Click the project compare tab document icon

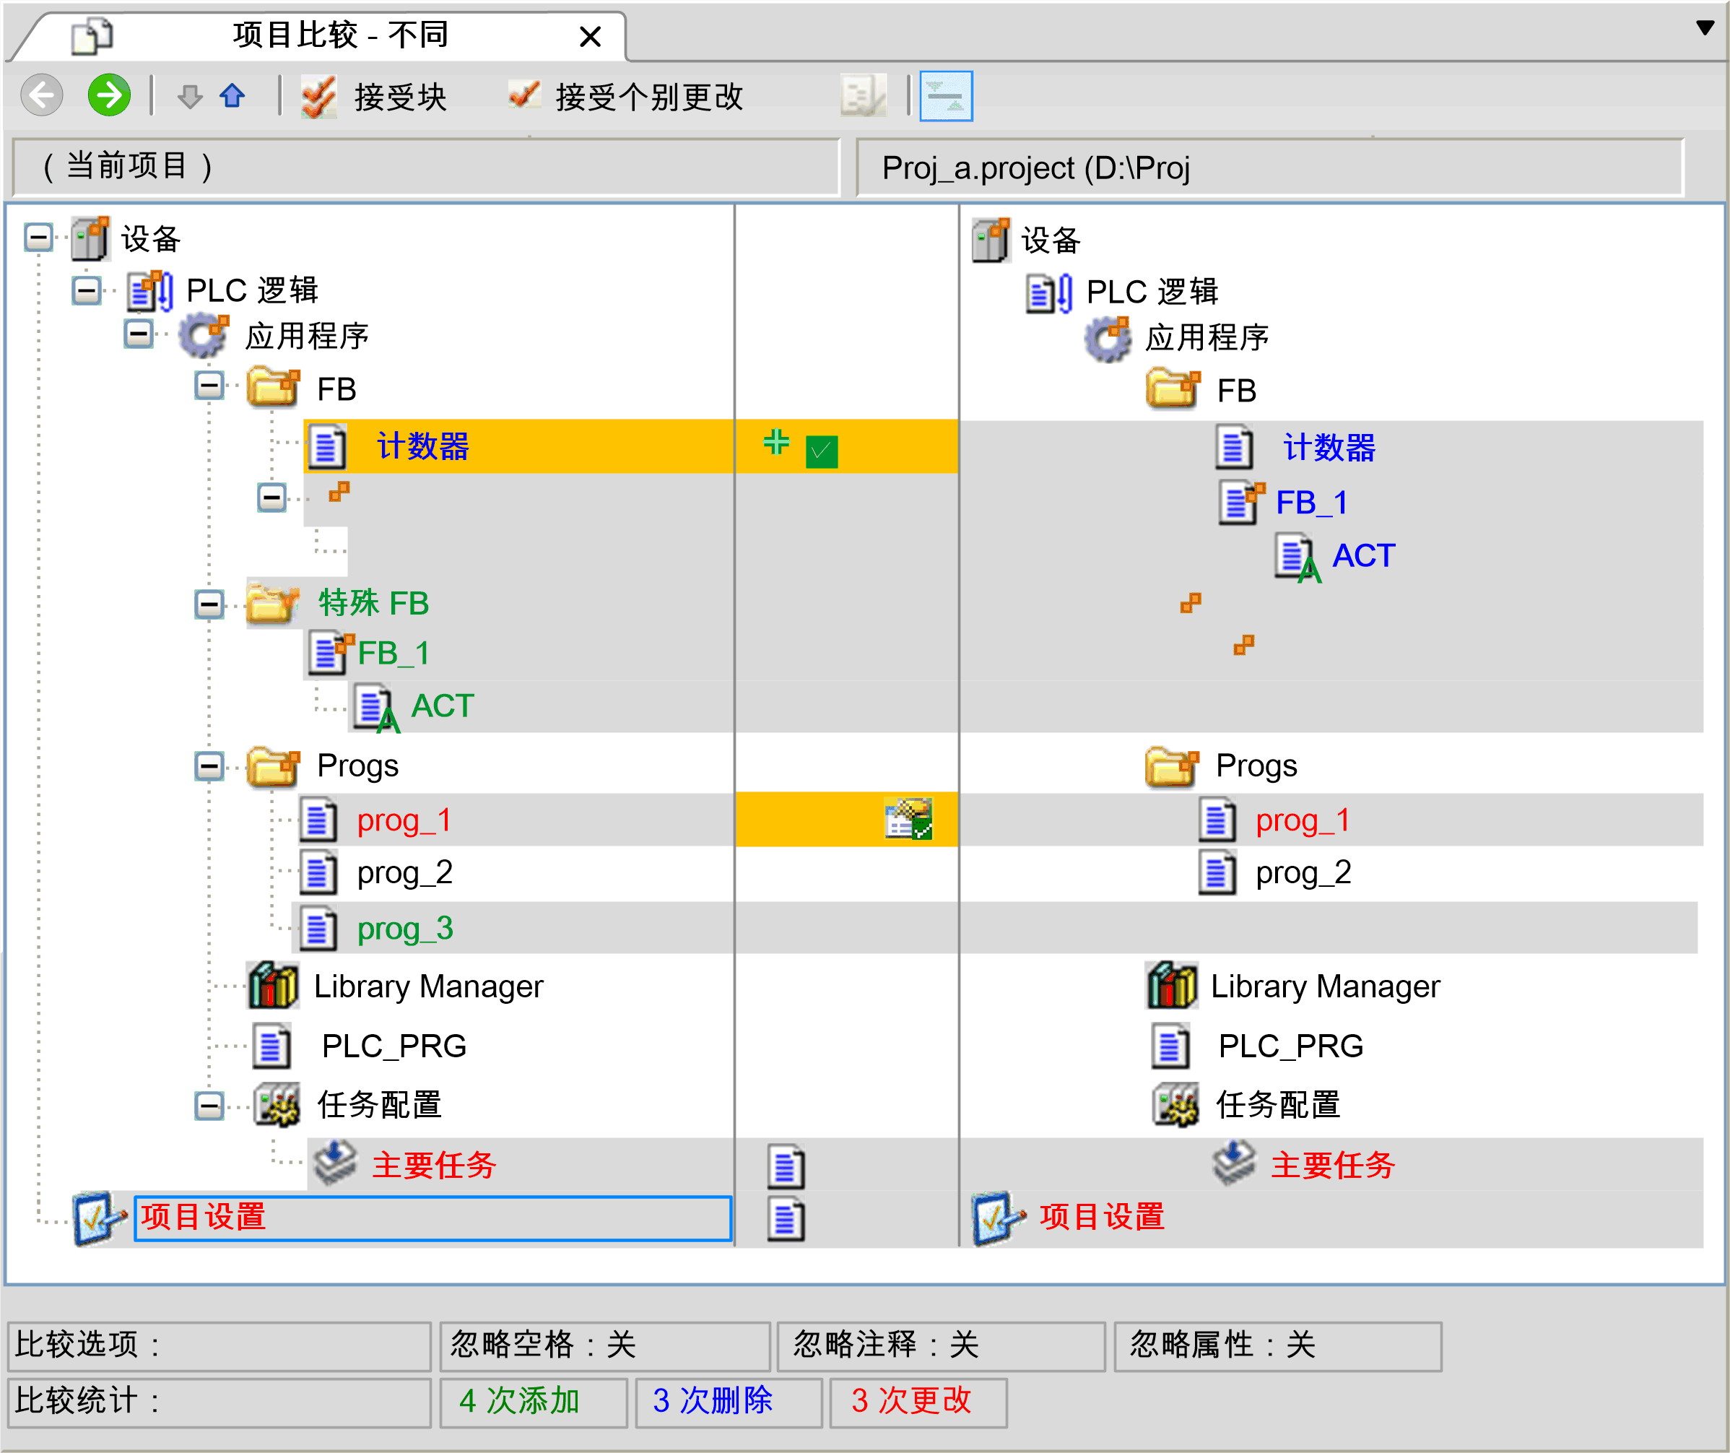92,36
